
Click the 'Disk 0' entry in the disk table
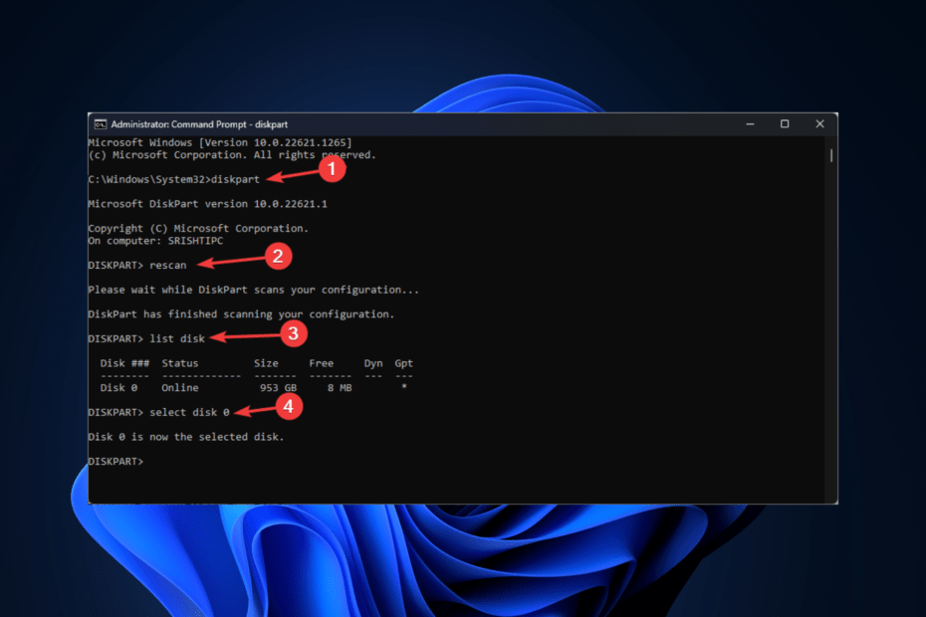(x=118, y=388)
